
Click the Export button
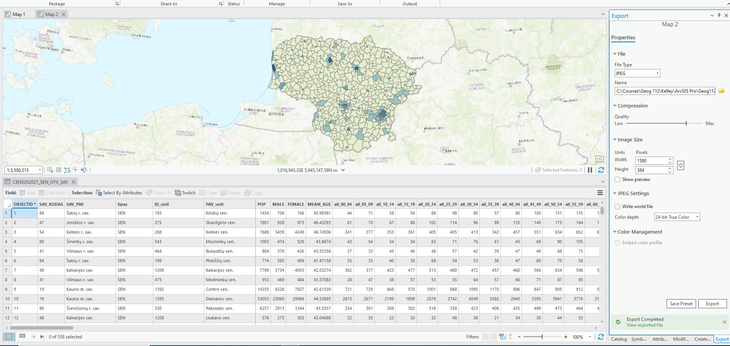coord(712,304)
